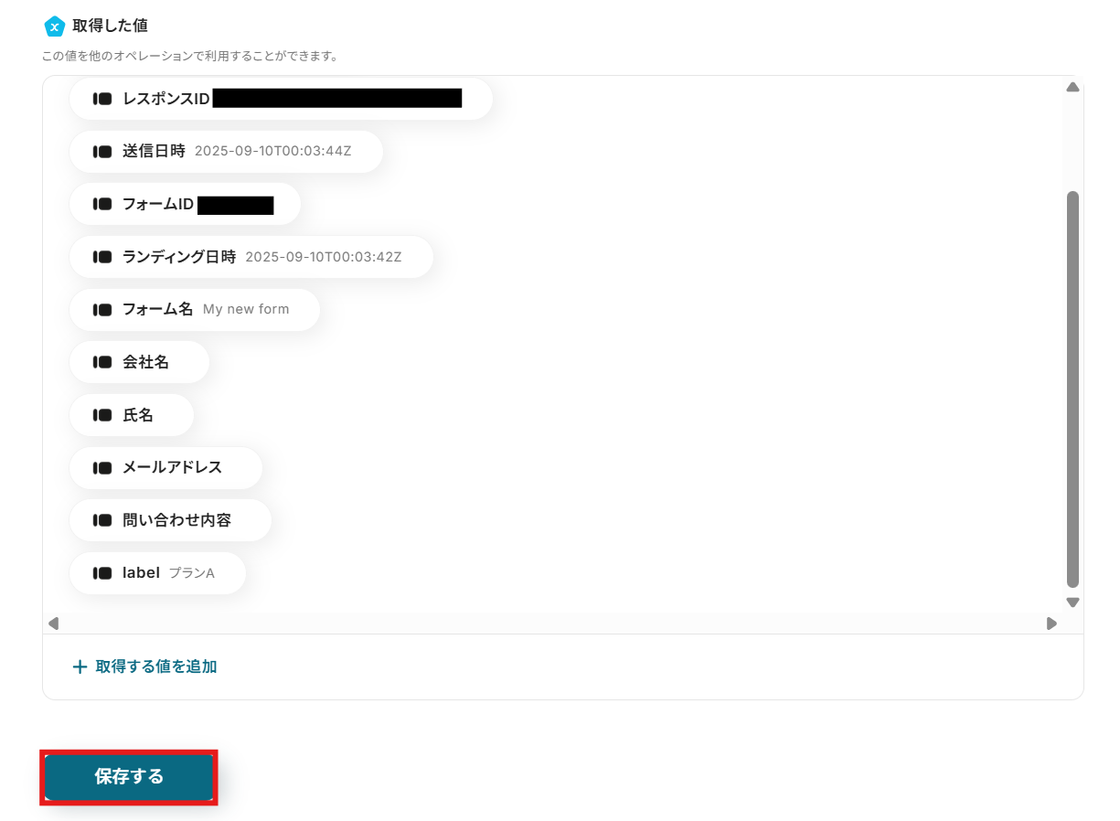The image size is (1120, 821).
Task: Click the vertical scrollbar thumb
Action: coord(1073,389)
